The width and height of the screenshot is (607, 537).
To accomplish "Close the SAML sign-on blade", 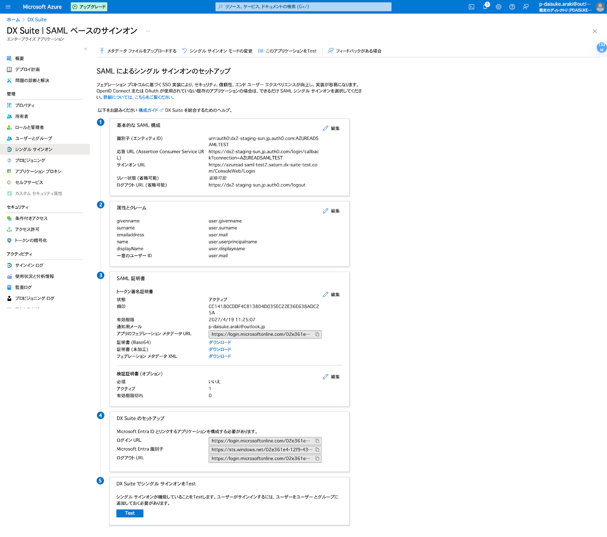I will click(595, 31).
